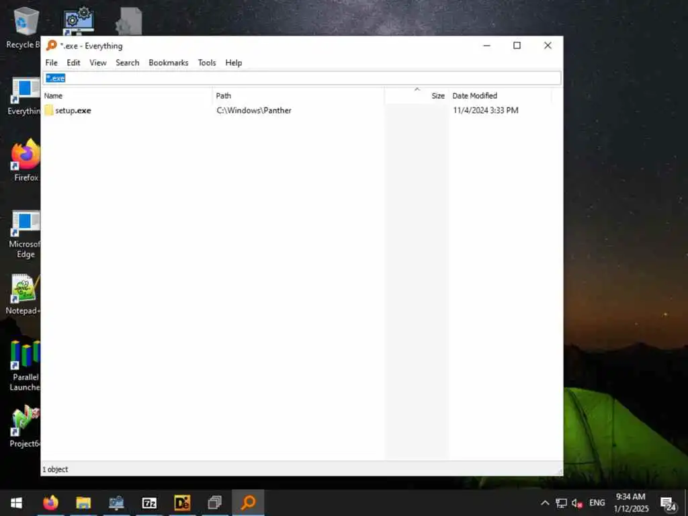
Task: Open Firefox from the taskbar
Action: [50, 503]
